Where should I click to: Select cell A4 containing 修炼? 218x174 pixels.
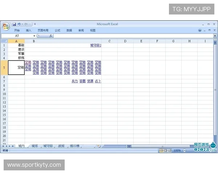coord(16,58)
